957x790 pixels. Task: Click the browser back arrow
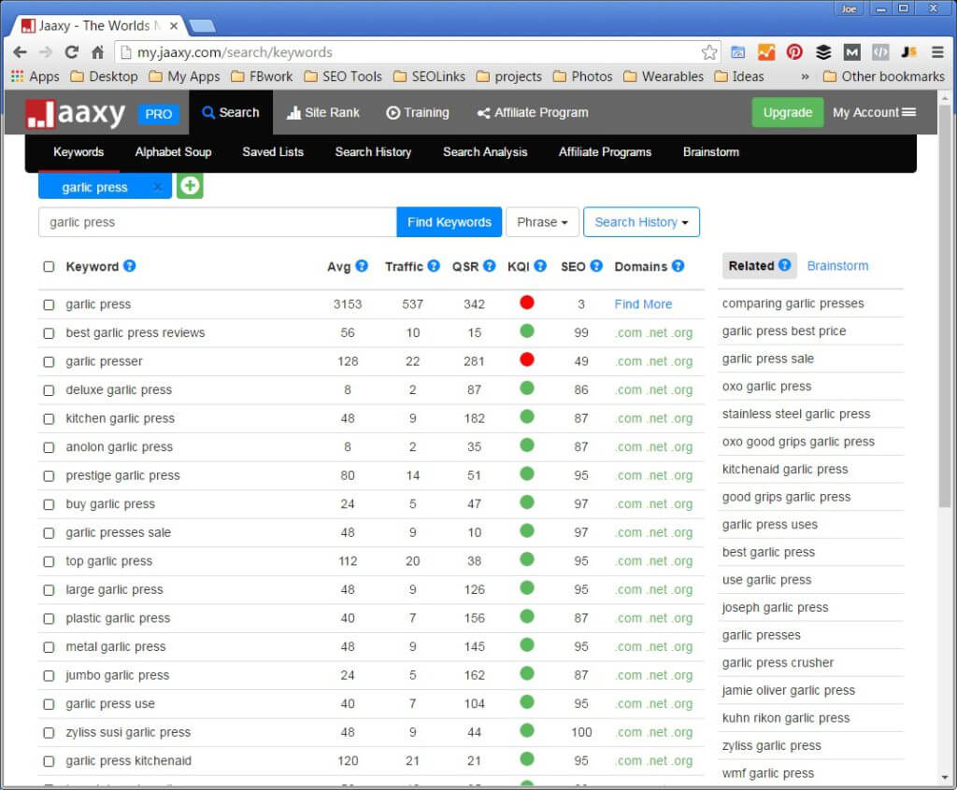click(x=21, y=52)
